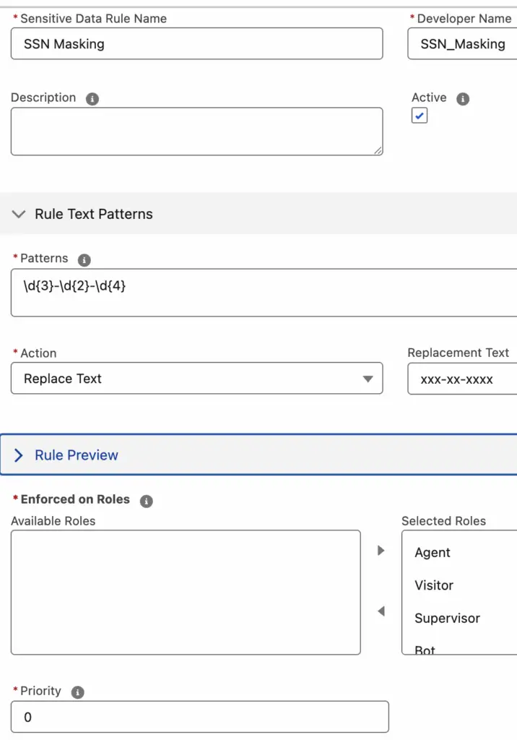Click the Developer Name field
The width and height of the screenshot is (517, 740).
pyautogui.click(x=462, y=43)
